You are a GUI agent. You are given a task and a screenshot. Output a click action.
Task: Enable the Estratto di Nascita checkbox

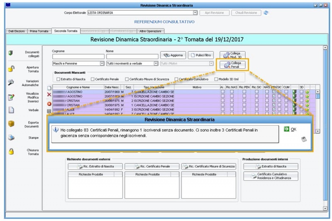coord(58,79)
